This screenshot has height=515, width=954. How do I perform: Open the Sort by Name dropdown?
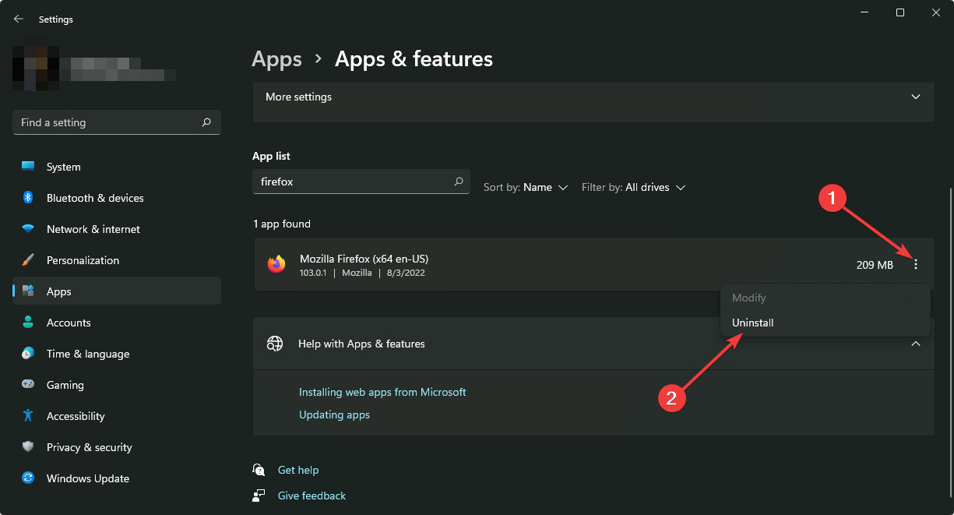526,188
